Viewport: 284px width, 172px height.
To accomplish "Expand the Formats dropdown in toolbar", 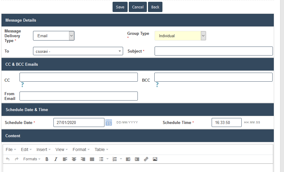I will [x=32, y=159].
